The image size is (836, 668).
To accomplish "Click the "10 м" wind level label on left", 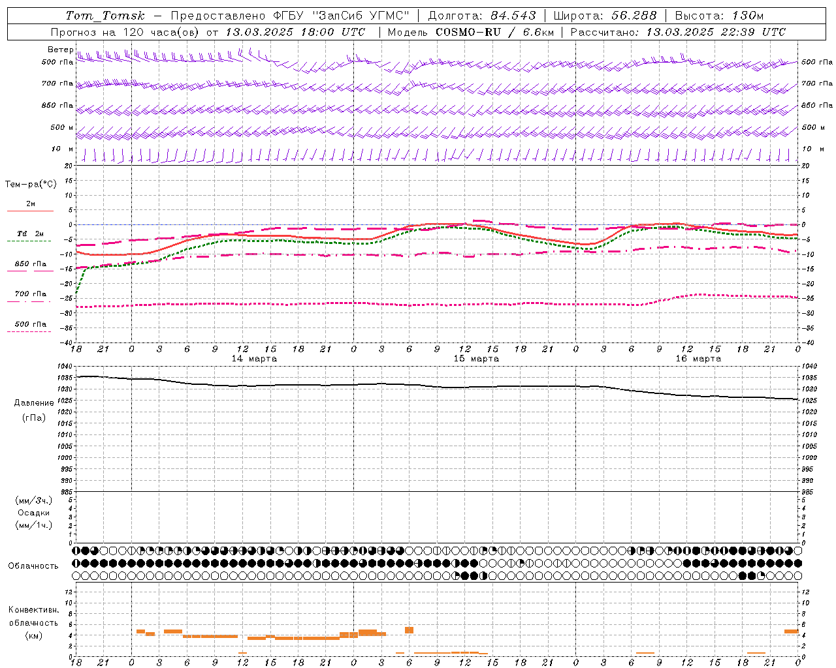I will (x=62, y=149).
